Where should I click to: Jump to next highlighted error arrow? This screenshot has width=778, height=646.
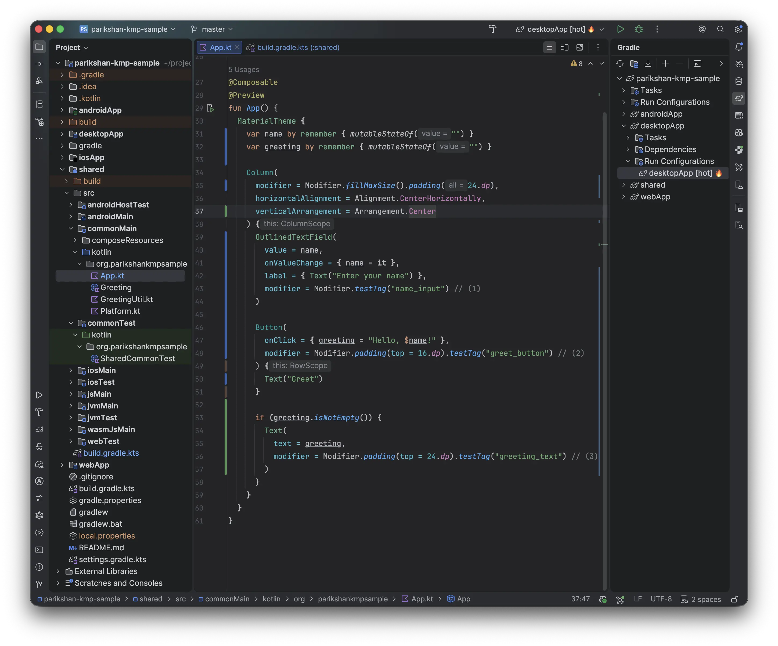pos(602,64)
